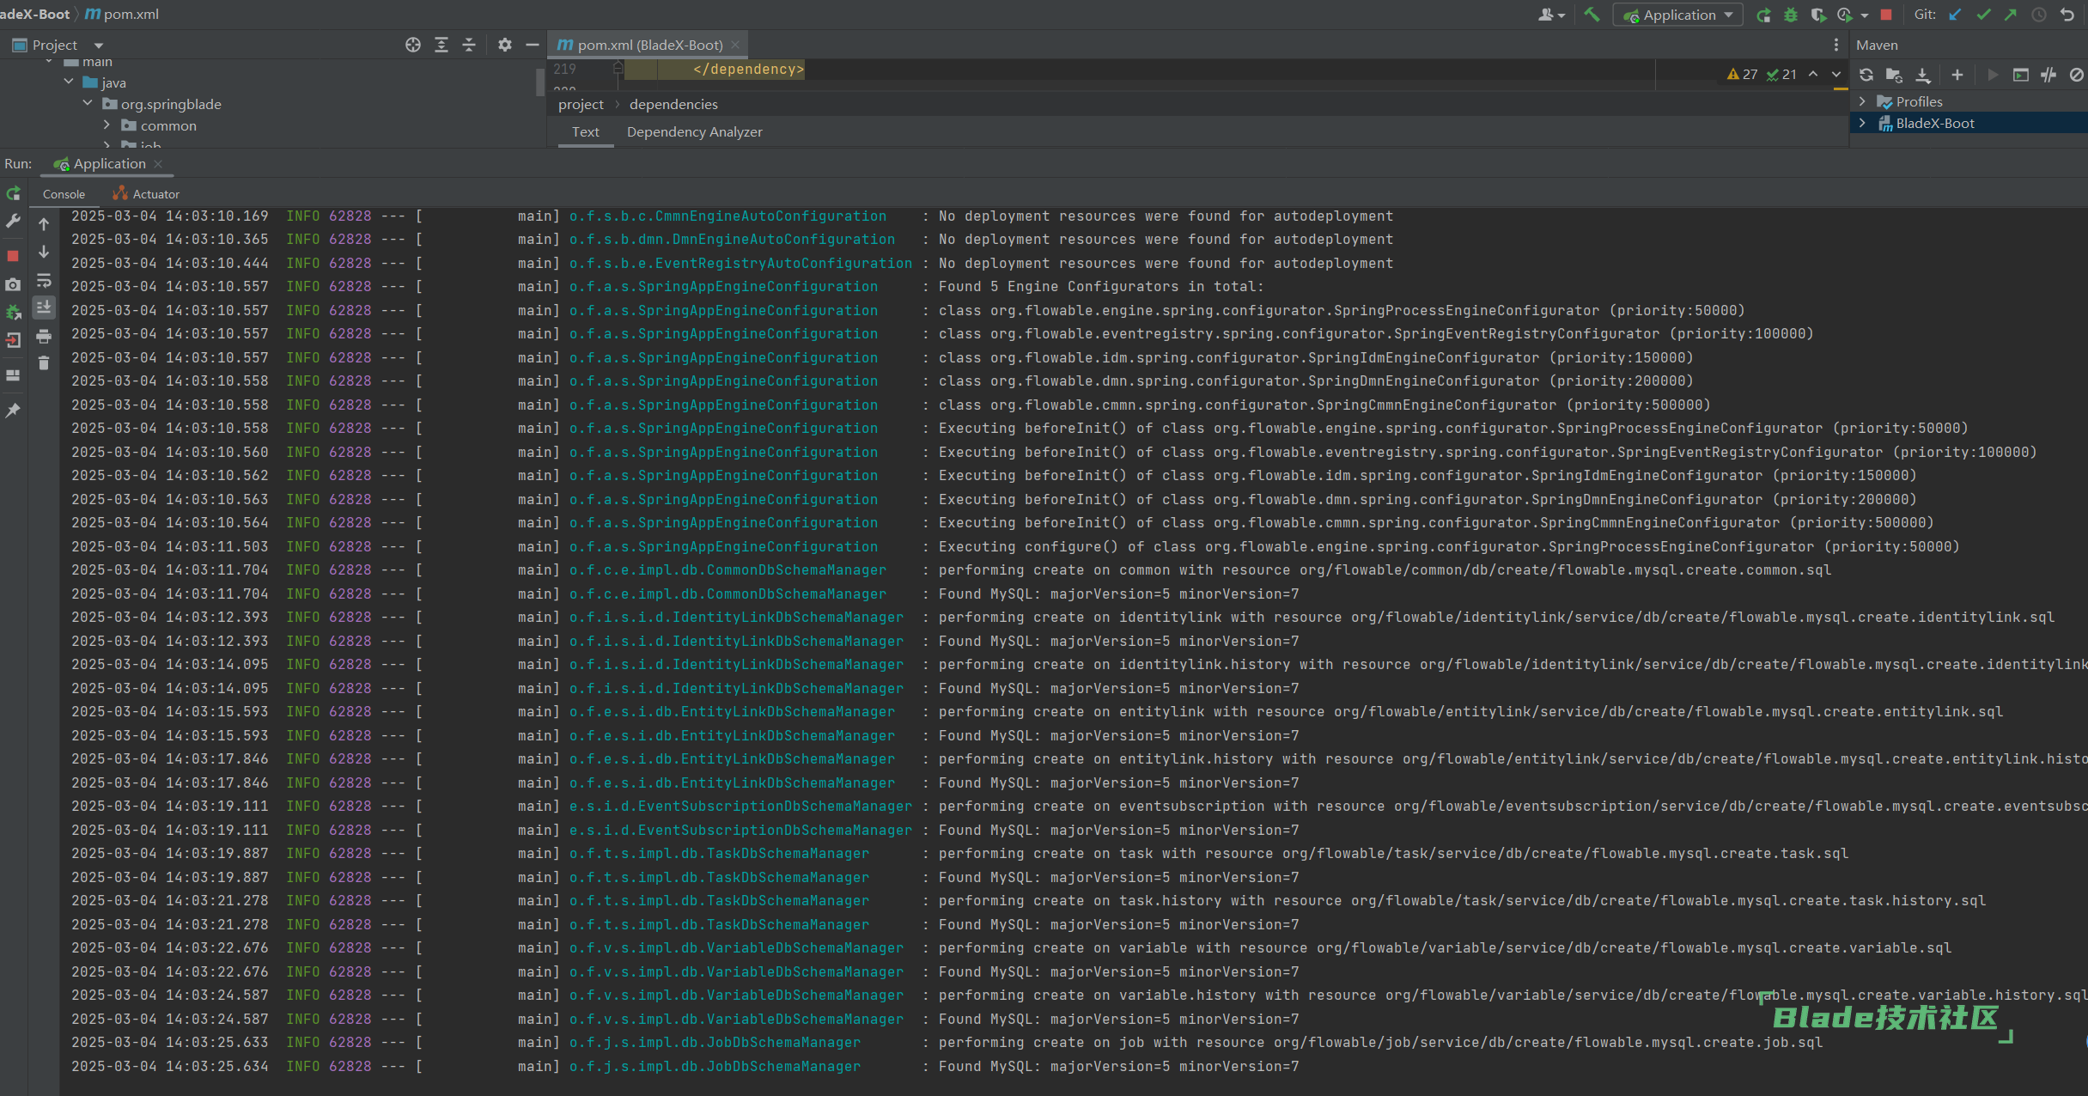The width and height of the screenshot is (2088, 1096).
Task: Click Git Commit green checkmark
Action: click(1983, 15)
